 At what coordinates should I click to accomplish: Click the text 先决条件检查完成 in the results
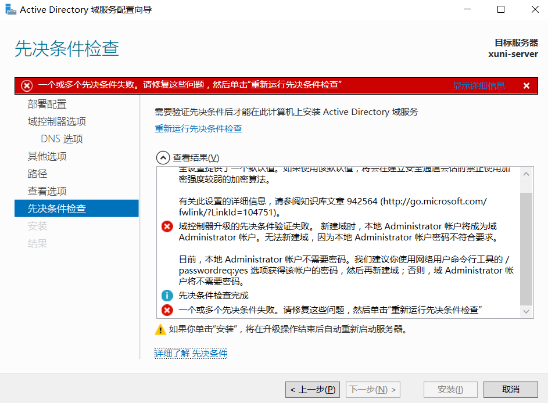click(x=213, y=296)
